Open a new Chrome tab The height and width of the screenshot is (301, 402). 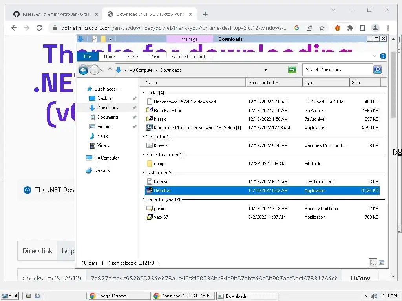coord(205,14)
